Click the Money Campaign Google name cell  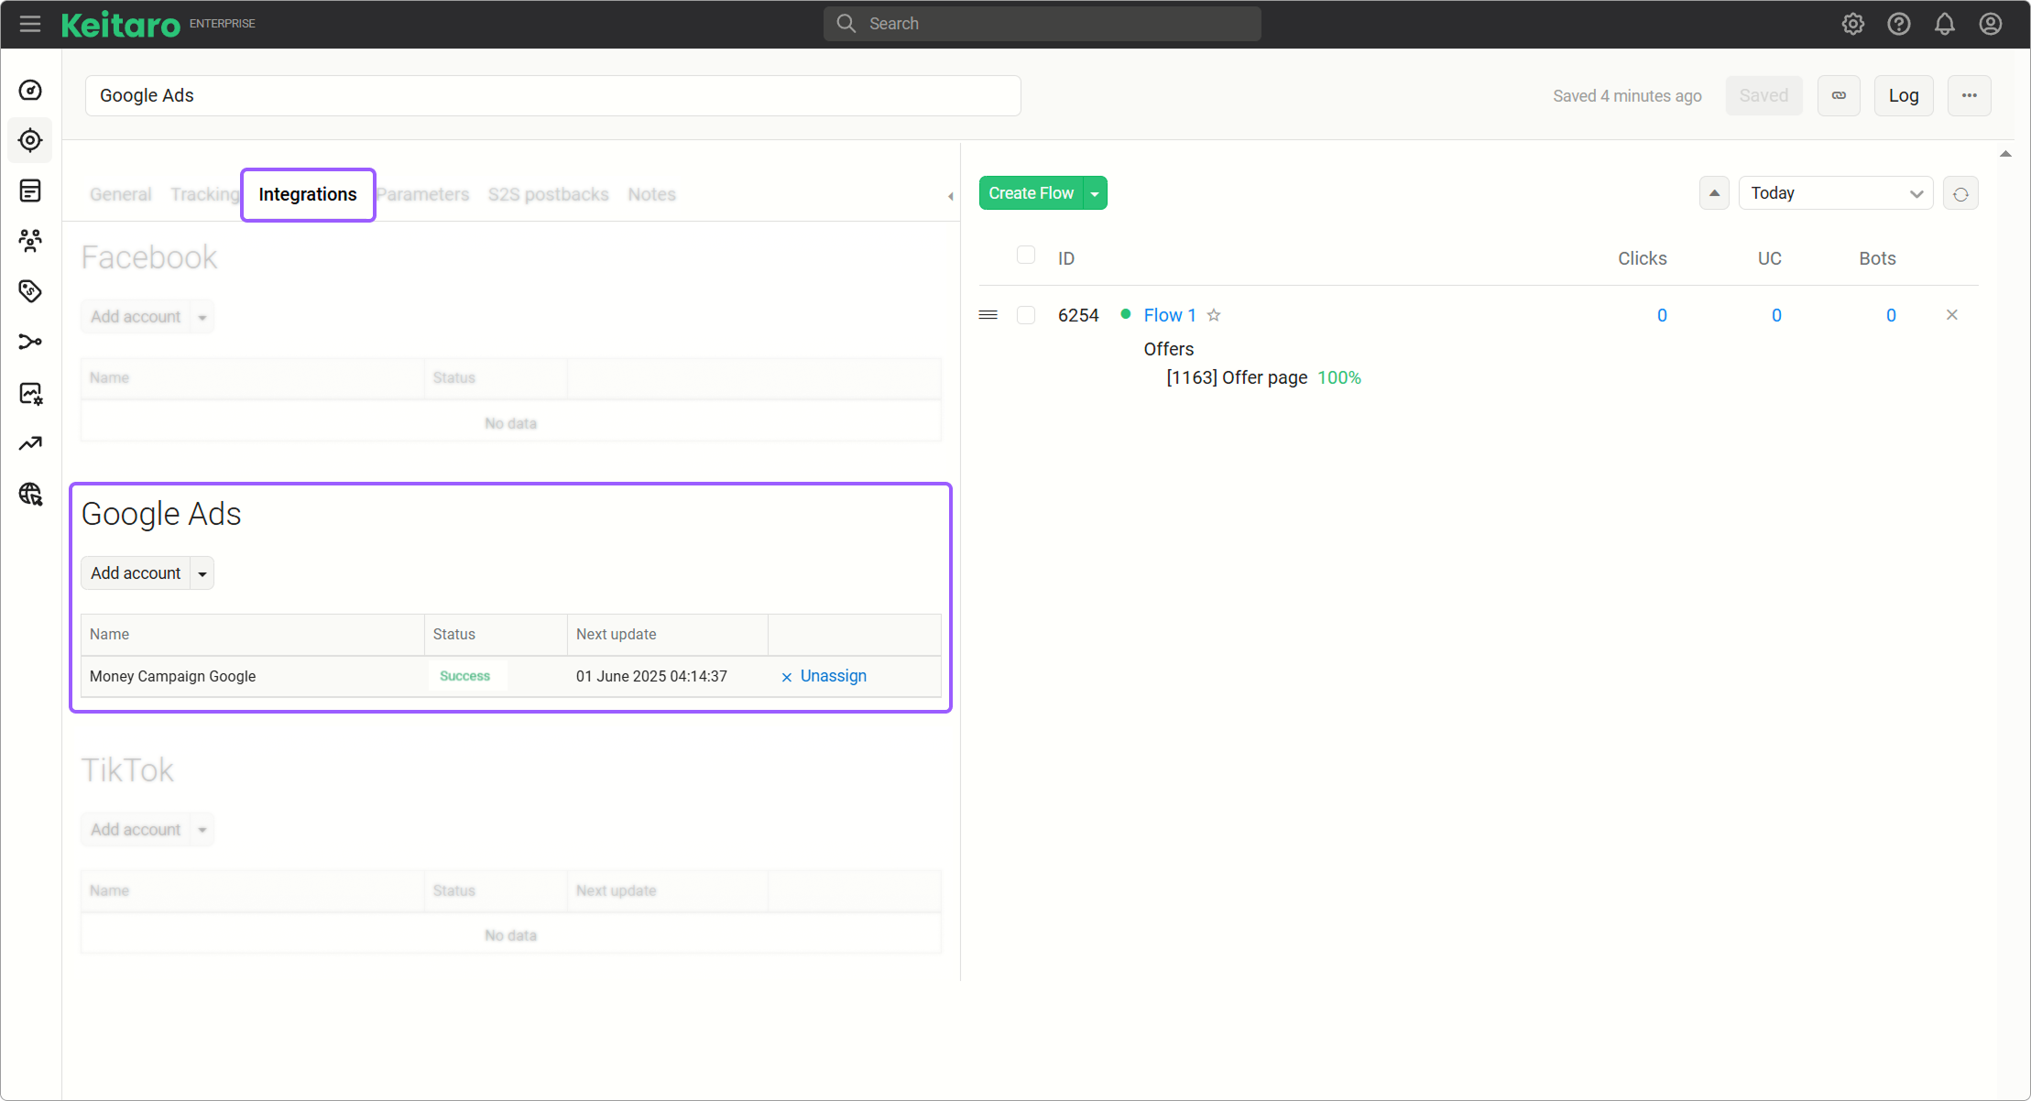point(253,676)
